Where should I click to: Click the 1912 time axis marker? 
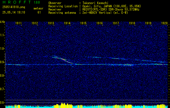(x=35, y=23)
